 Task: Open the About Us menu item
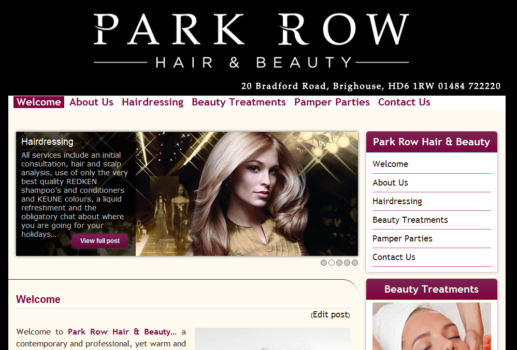[91, 102]
